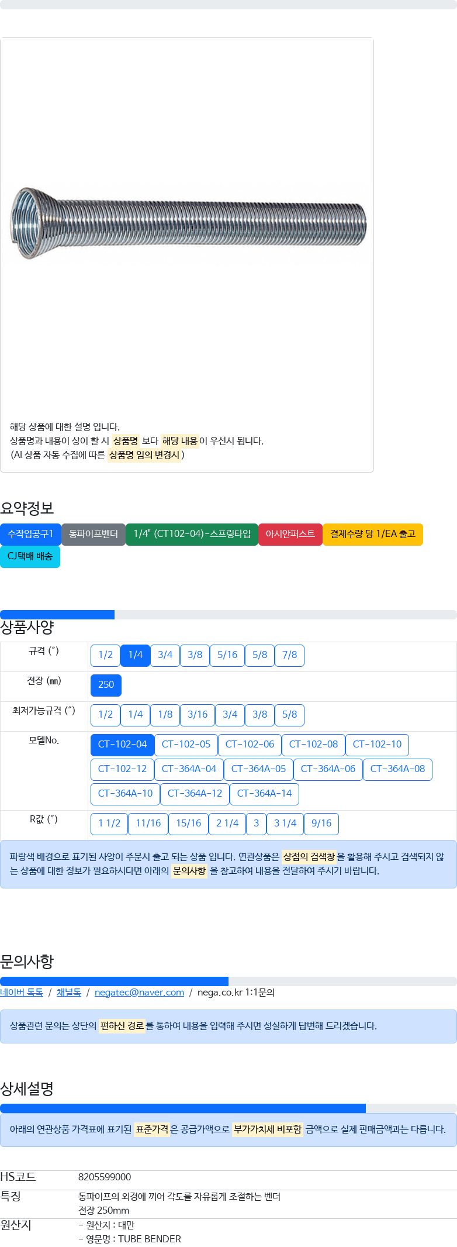The width and height of the screenshot is (457, 1247).
Task: Open the 네이버 톡톡 link
Action: pos(22,992)
